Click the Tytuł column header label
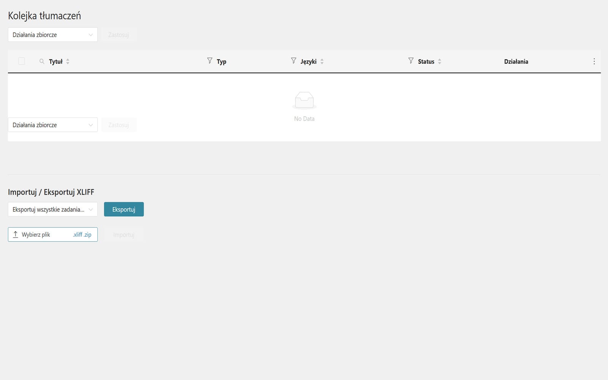Viewport: 608px width, 380px height. click(55, 62)
